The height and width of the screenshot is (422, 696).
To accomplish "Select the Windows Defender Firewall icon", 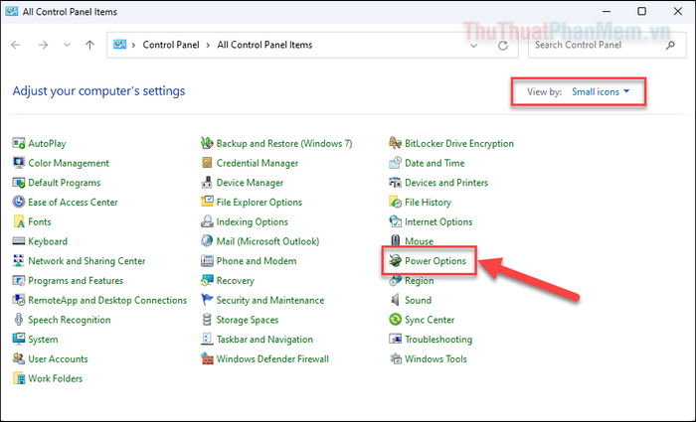I will click(207, 358).
